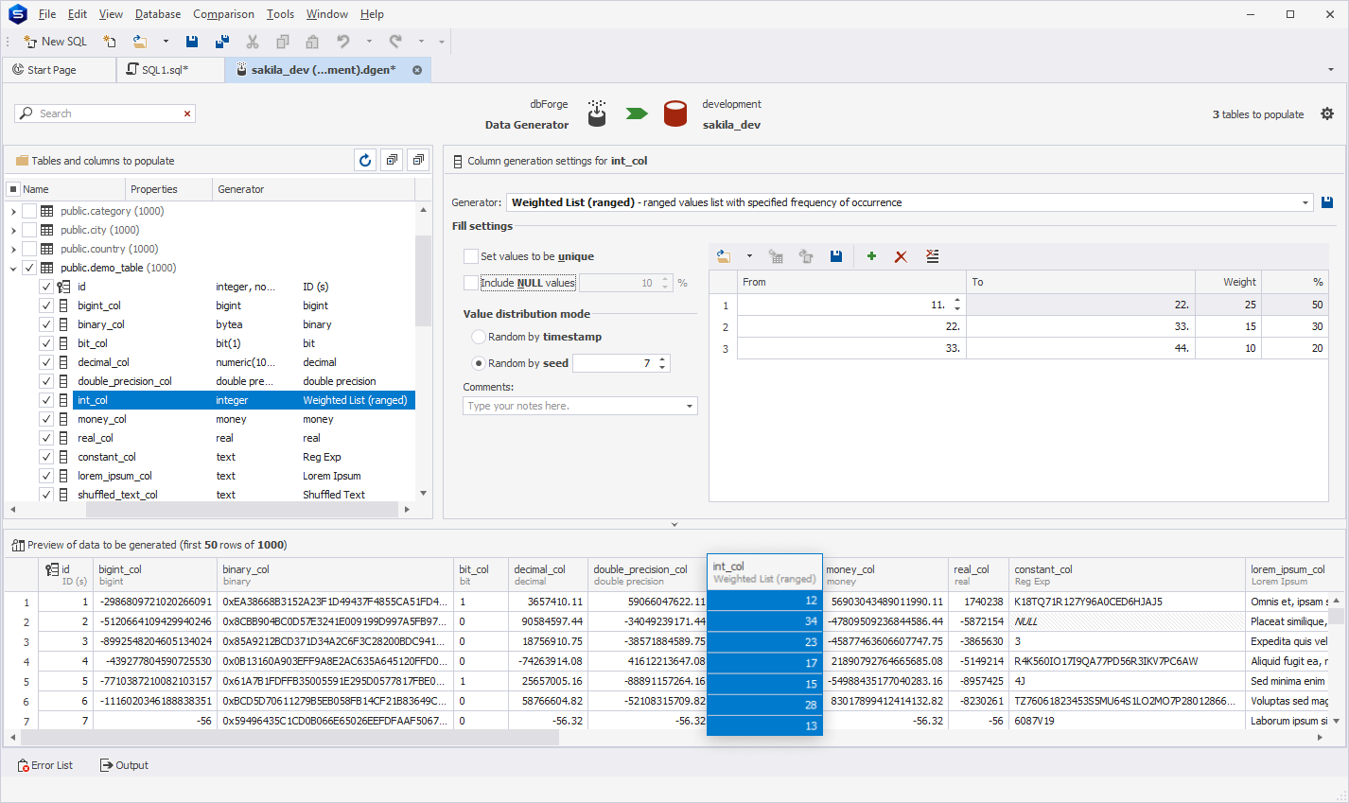The image size is (1349, 803).
Task: Click the Save All icon in main toolbar
Action: [222, 42]
